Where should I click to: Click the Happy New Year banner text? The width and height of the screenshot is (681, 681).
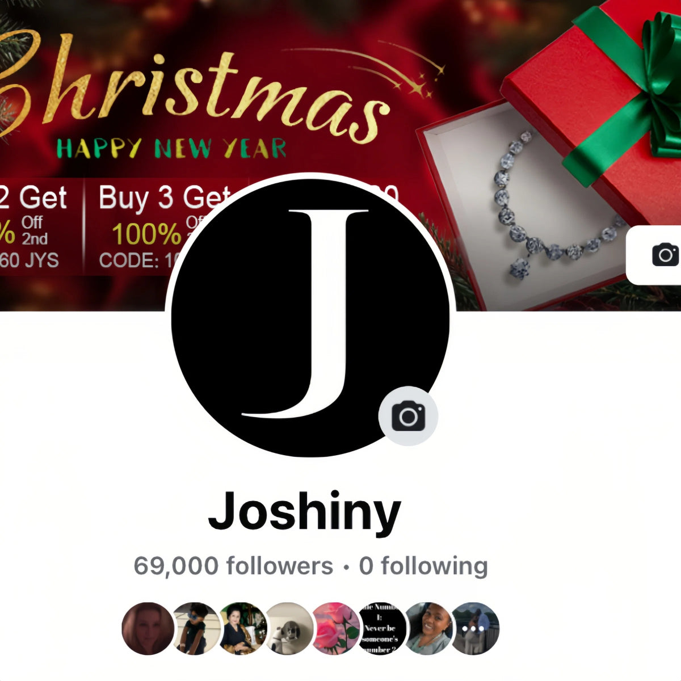171,149
